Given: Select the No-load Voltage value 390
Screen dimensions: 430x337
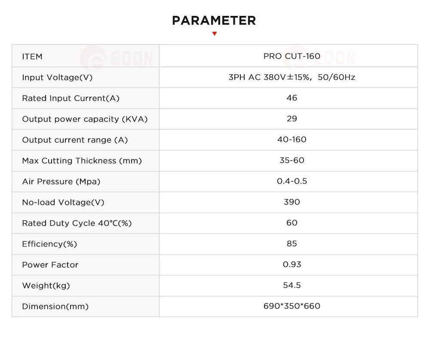Looking at the screenshot, I should pyautogui.click(x=292, y=202).
